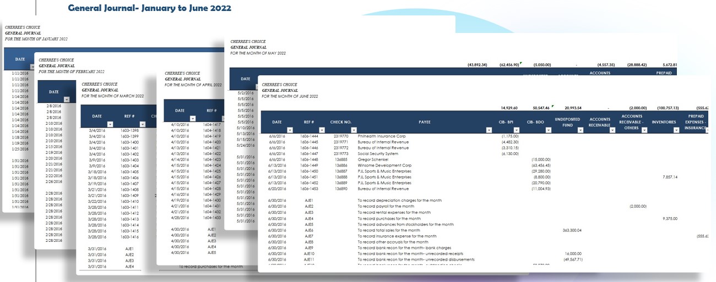Open CIB- BDO filter dropdown in June journal
Screen dimensions: 716x282
[548, 130]
